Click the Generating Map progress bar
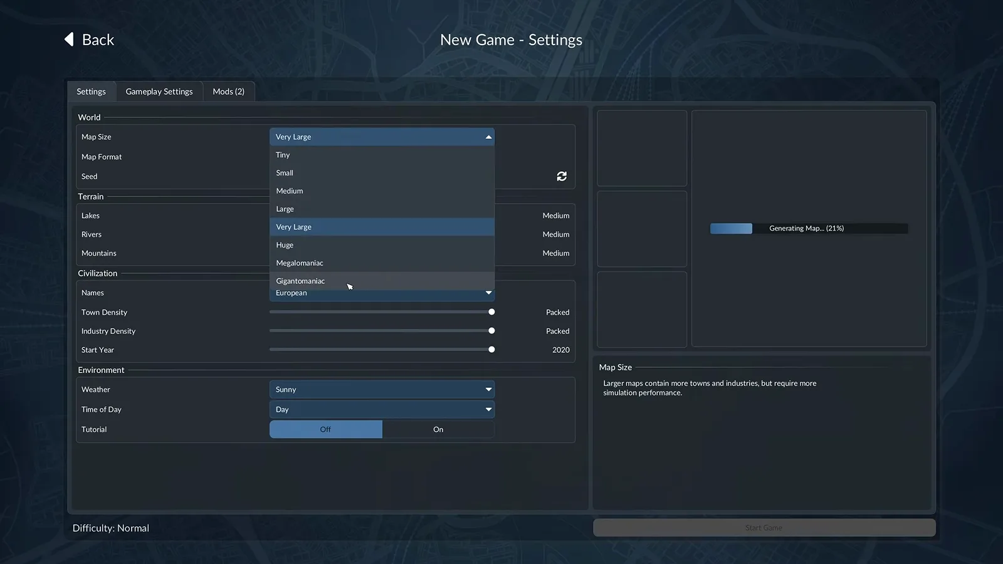This screenshot has height=564, width=1003. [809, 228]
